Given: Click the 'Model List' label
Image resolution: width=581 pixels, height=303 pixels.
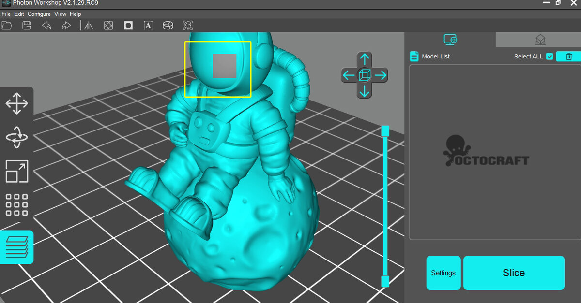Looking at the screenshot, I should [x=436, y=57].
